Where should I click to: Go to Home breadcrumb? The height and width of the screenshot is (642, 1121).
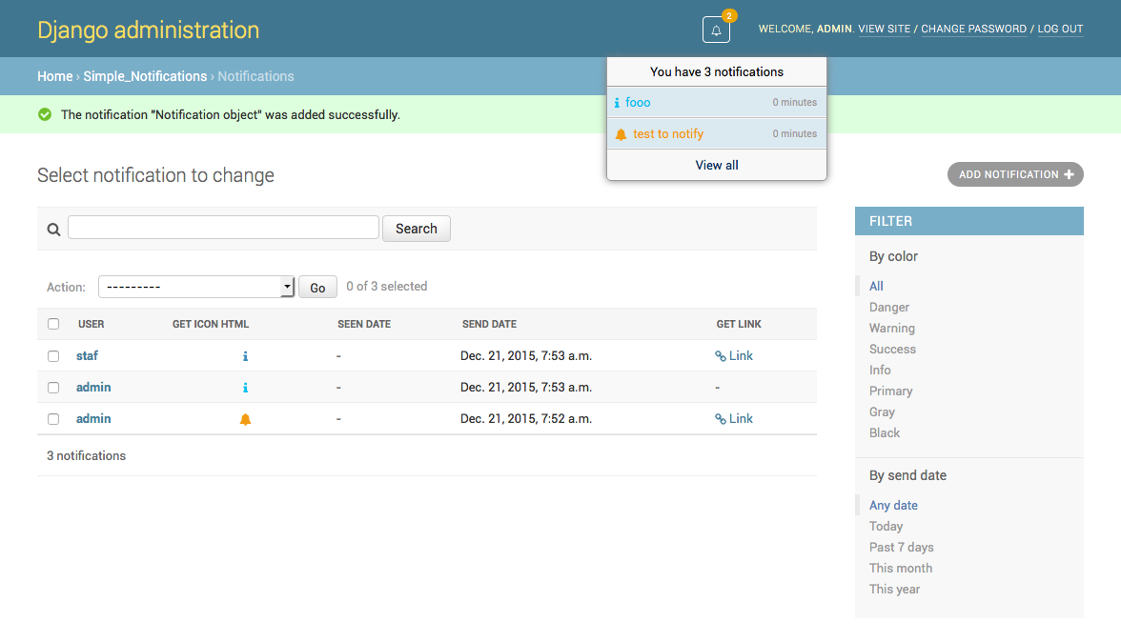tap(55, 76)
